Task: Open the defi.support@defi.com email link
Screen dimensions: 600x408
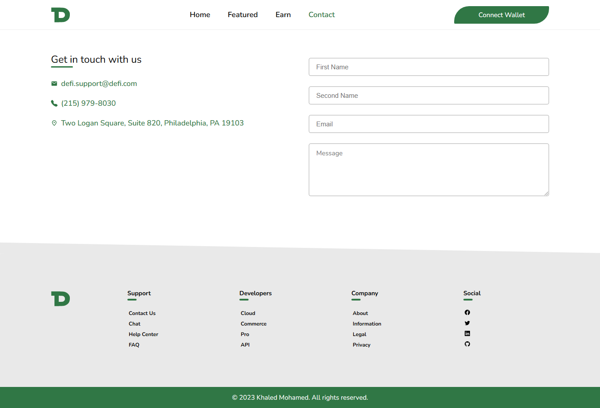Action: [x=99, y=83]
